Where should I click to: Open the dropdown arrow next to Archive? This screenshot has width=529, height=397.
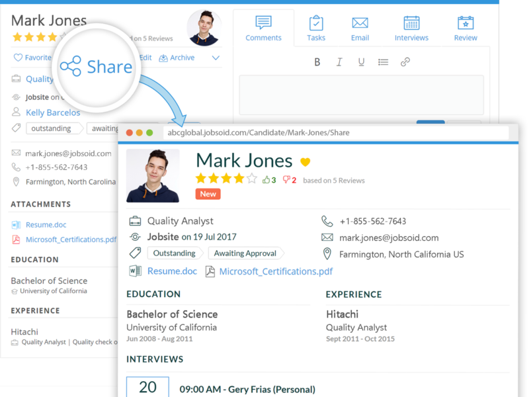click(x=215, y=58)
